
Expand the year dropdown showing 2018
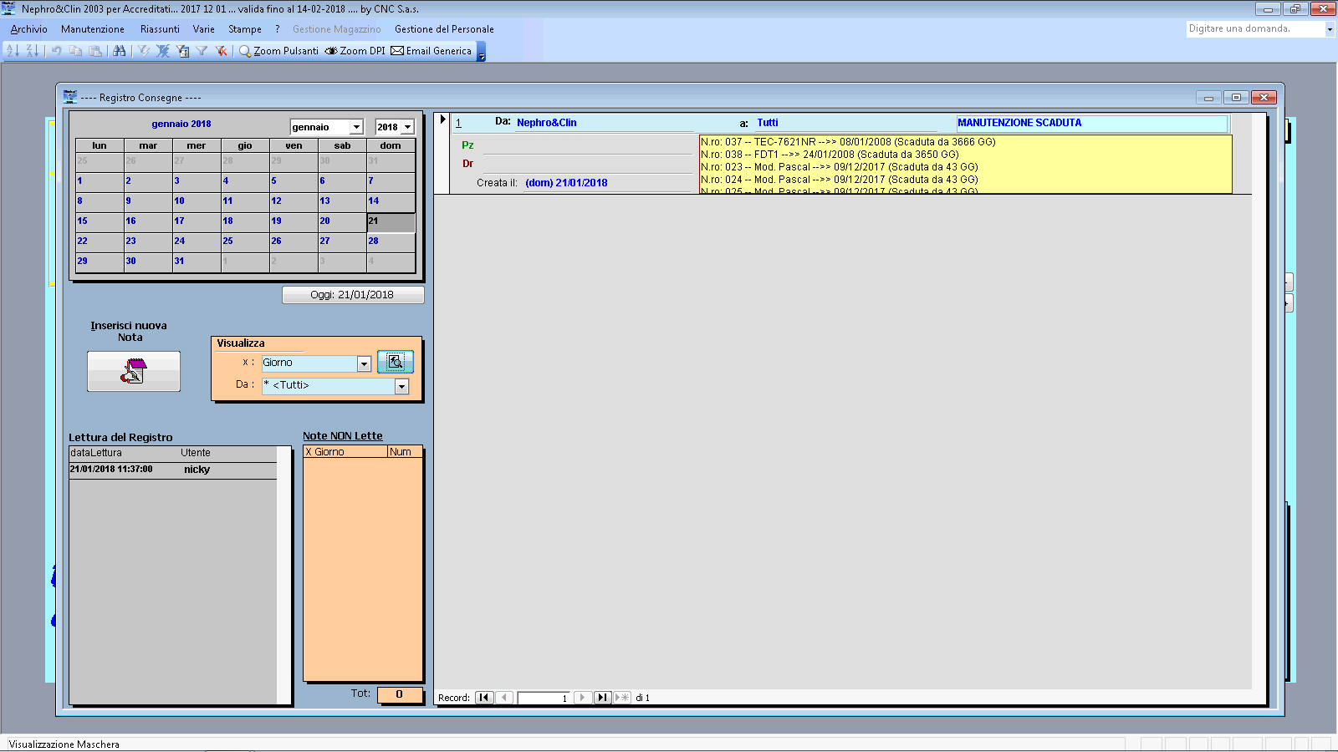[407, 127]
